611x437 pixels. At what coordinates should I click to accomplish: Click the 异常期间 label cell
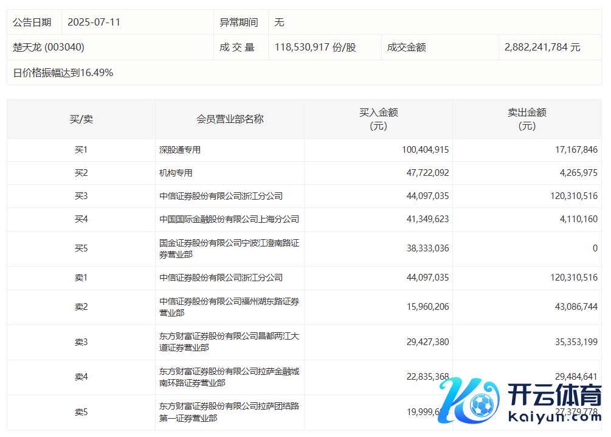pyautogui.click(x=238, y=23)
